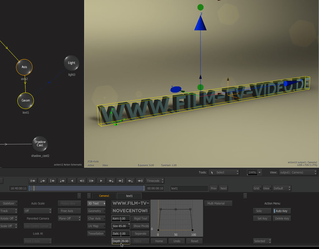Image resolution: width=319 pixels, height=249 pixels.
Task: Click the Set Key button
Action: [262, 218]
